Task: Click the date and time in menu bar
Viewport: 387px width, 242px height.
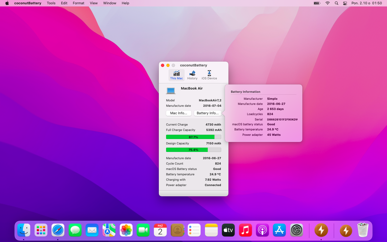Action: coord(367,3)
